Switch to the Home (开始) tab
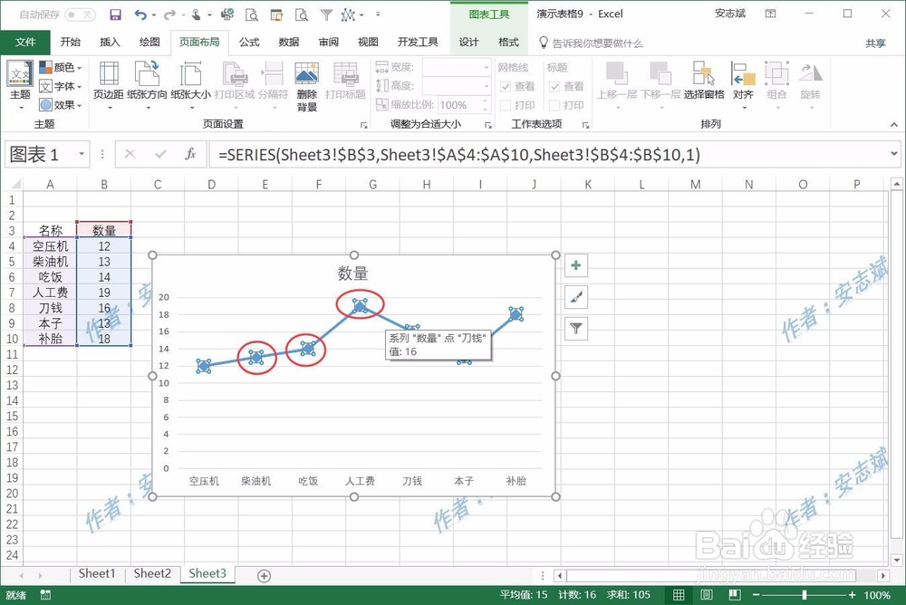The image size is (906, 605). click(x=71, y=43)
